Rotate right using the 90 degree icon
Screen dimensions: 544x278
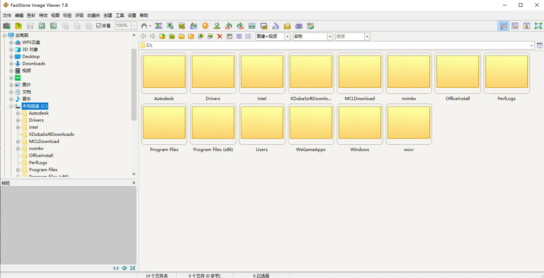241,26
